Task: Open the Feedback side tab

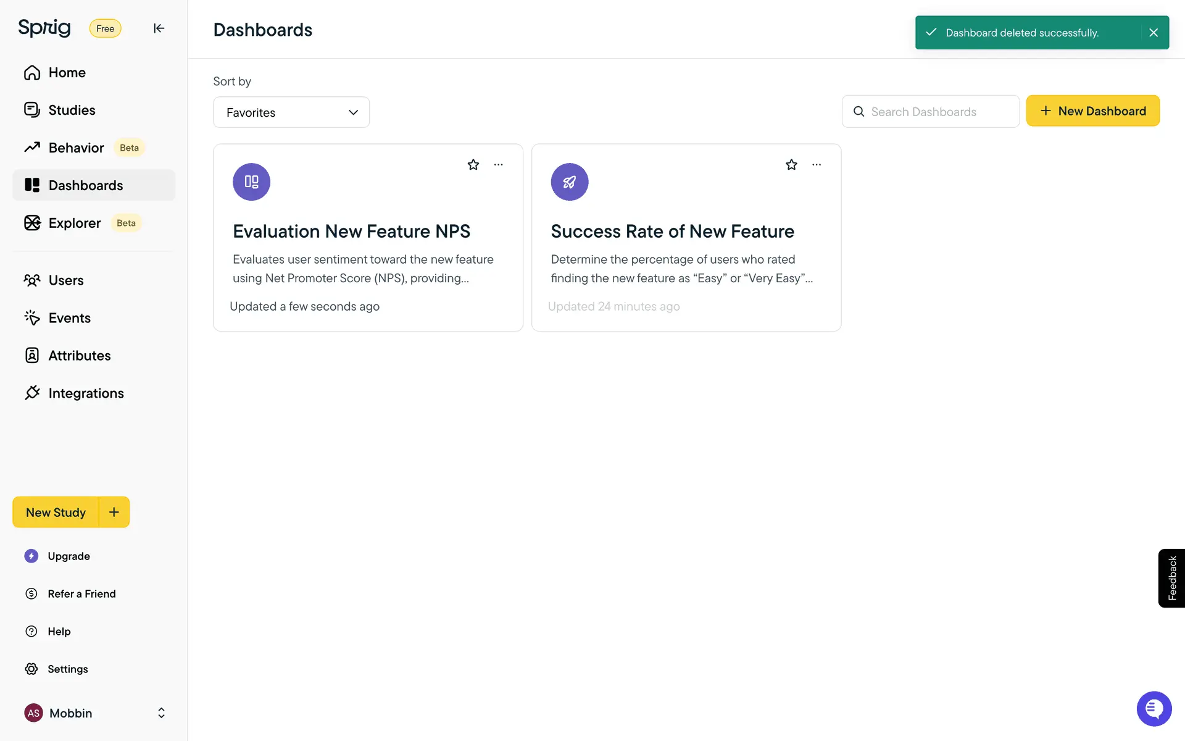Action: pyautogui.click(x=1171, y=578)
